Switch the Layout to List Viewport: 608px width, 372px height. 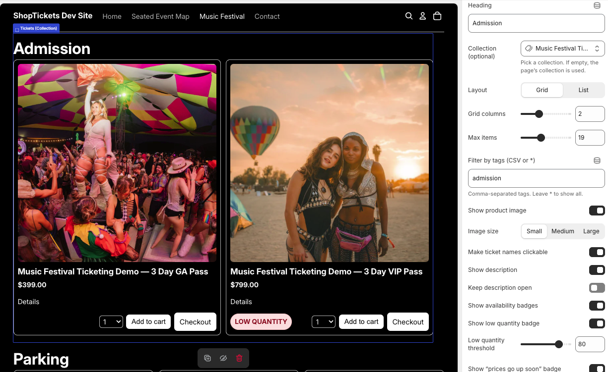pyautogui.click(x=583, y=90)
